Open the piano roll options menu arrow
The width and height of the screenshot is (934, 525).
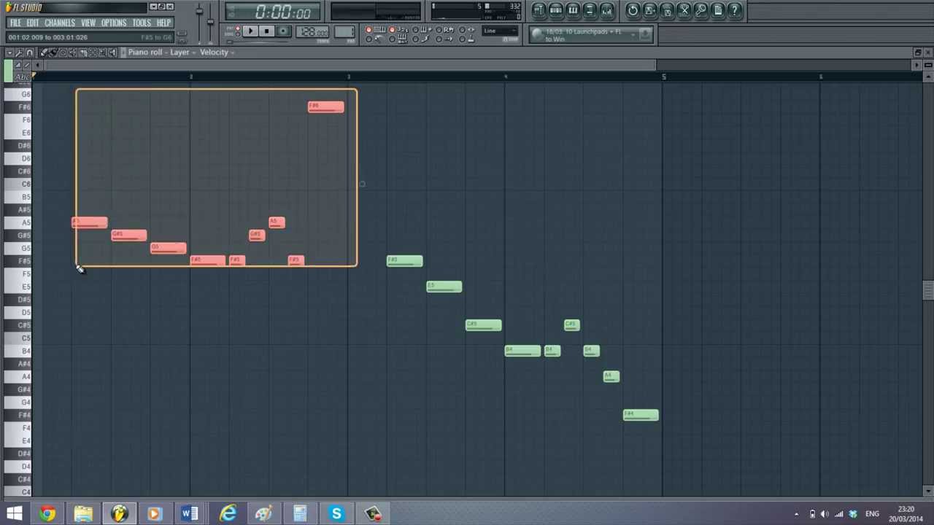point(9,52)
